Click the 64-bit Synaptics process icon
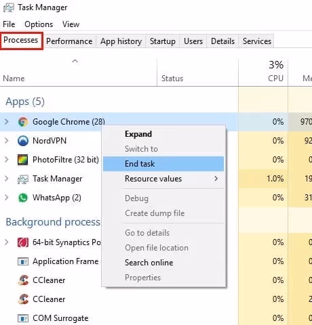312x325 pixels. (23, 242)
